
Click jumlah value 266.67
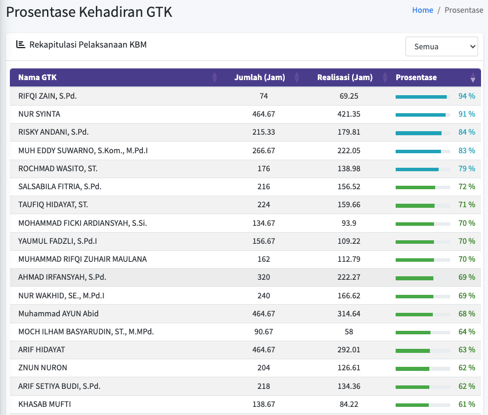(x=264, y=150)
